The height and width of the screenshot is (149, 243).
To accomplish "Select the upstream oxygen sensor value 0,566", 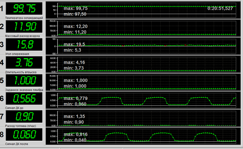I will point(24,98).
